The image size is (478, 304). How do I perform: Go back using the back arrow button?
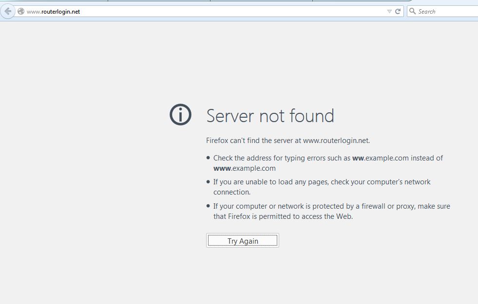(8, 11)
